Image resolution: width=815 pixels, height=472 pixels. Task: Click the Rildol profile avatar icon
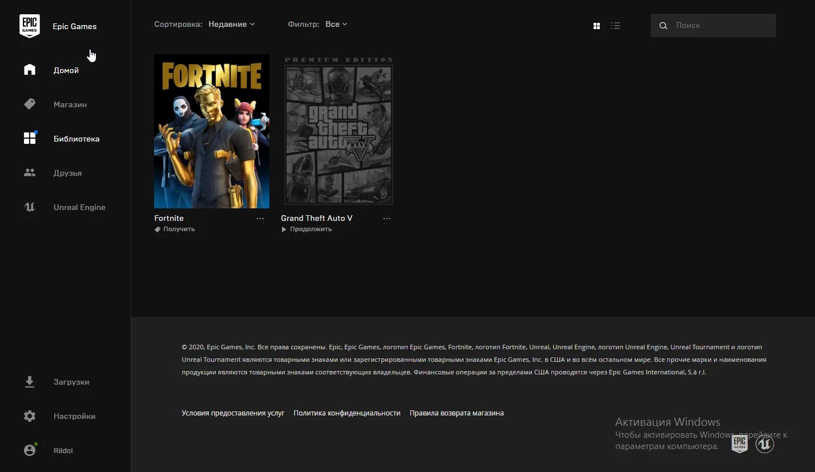30,450
